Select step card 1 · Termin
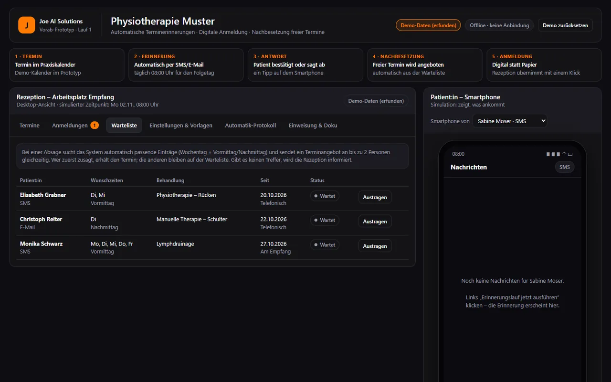 pos(67,64)
